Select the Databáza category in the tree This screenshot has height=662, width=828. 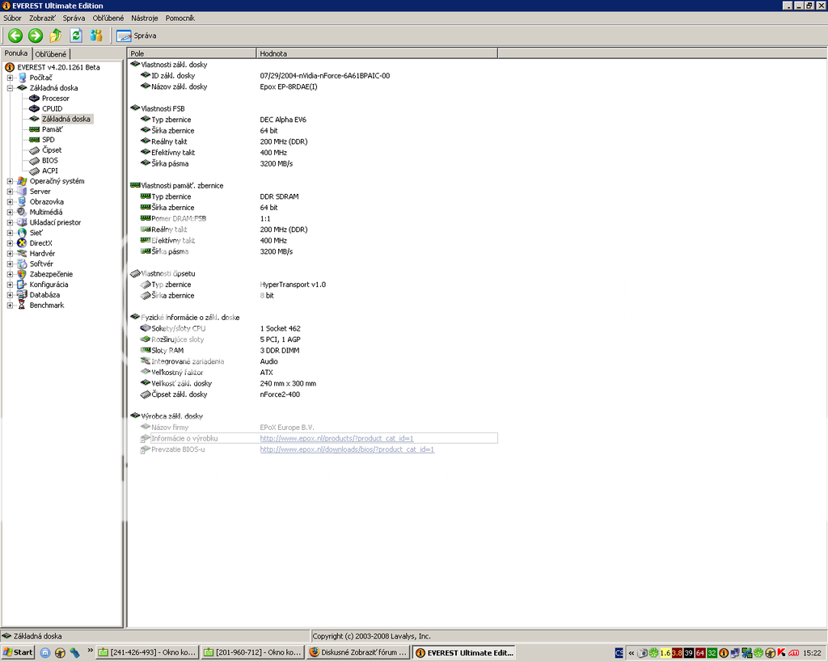(x=44, y=295)
